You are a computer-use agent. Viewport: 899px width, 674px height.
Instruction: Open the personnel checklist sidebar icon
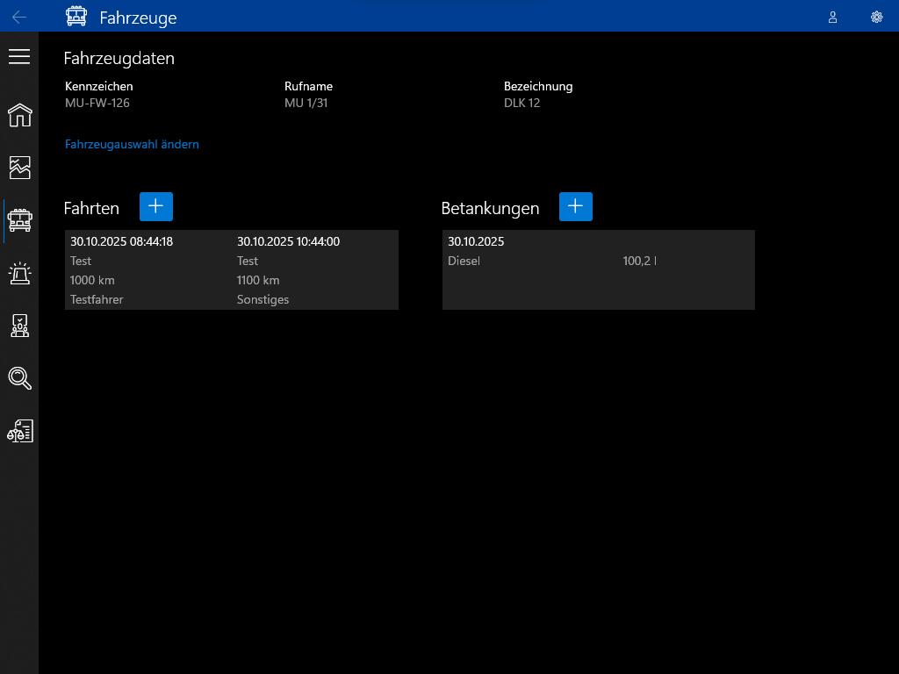(x=19, y=326)
